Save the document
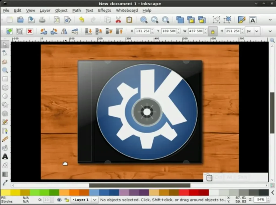This screenshot has height=205, width=276. tap(31, 20)
